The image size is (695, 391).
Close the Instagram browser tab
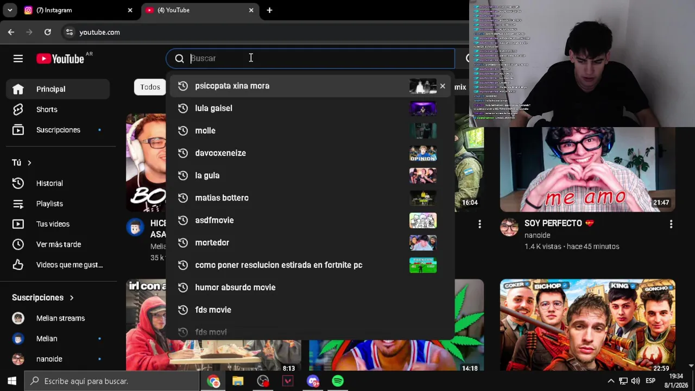coord(130,10)
